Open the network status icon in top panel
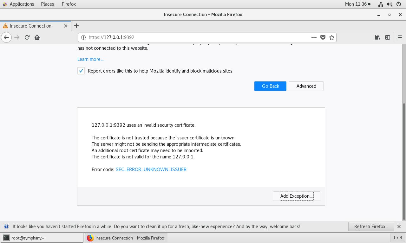 [x=380, y=4]
